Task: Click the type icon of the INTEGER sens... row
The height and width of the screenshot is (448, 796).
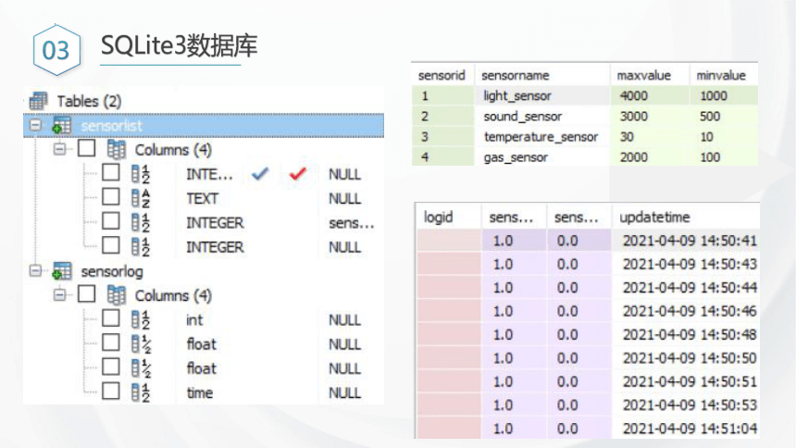Action: (x=140, y=222)
